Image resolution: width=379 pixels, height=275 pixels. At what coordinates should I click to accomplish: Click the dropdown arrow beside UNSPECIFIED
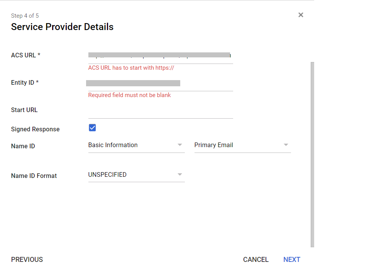[x=179, y=174]
